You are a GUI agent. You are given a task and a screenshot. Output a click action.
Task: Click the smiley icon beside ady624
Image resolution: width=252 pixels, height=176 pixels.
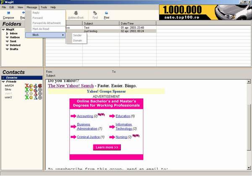point(31,86)
